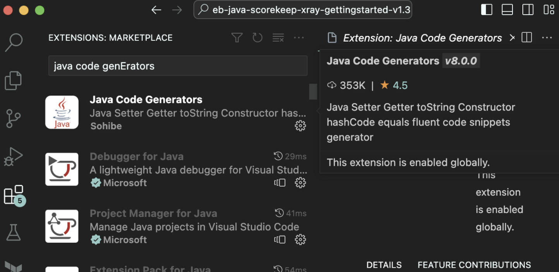559x272 pixels.
Task: Open manage gear for Project Manager for Java
Action: [300, 240]
